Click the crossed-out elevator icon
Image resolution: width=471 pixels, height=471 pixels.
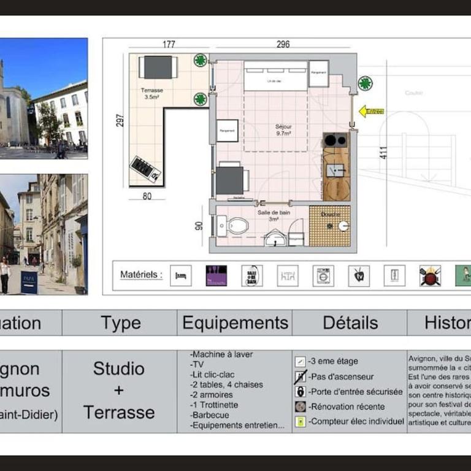(x=301, y=377)
